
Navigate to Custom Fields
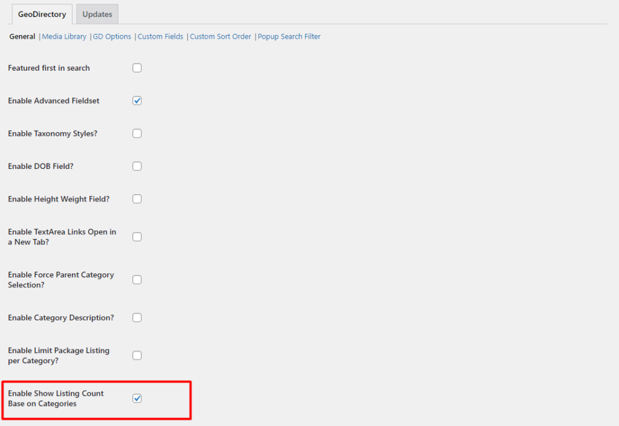160,36
